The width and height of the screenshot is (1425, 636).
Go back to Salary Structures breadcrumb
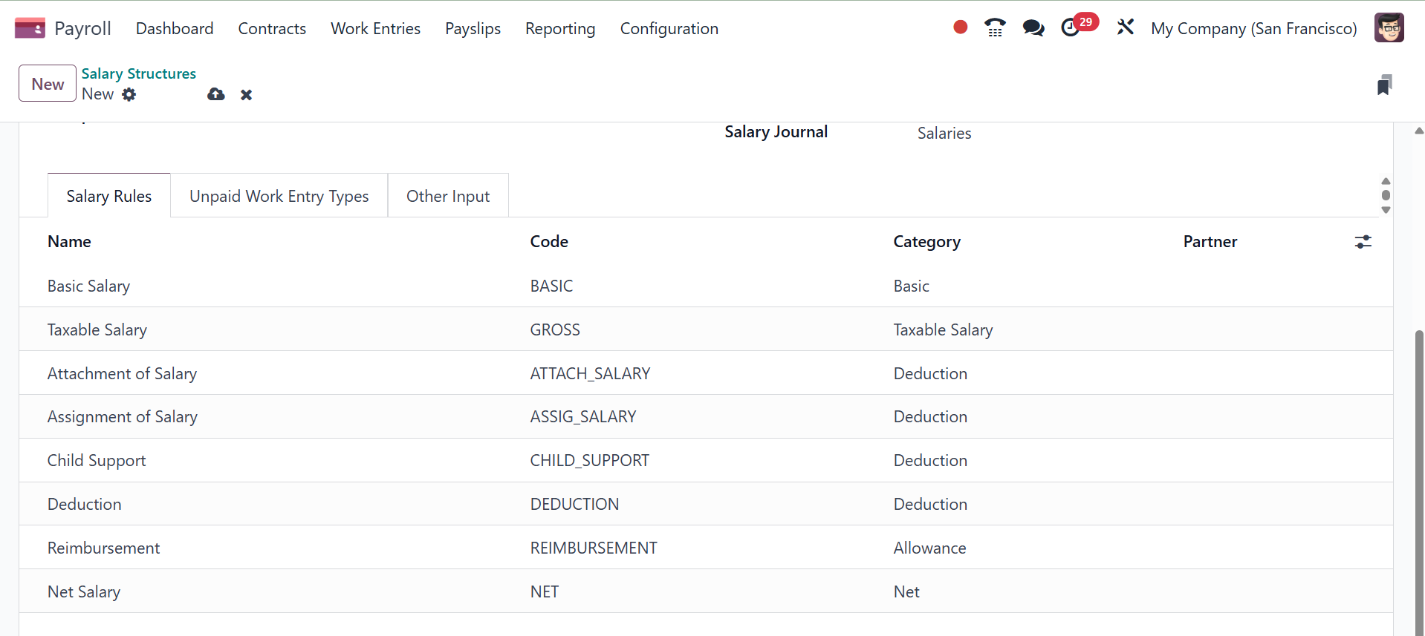pyautogui.click(x=138, y=73)
